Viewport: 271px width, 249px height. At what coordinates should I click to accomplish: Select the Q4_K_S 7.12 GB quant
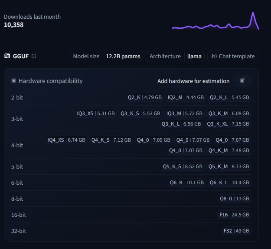coord(111,140)
